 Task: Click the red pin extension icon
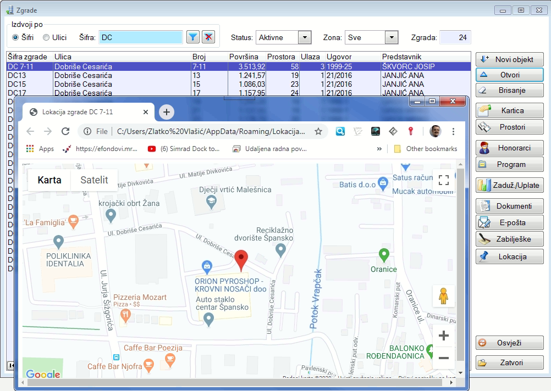410,131
